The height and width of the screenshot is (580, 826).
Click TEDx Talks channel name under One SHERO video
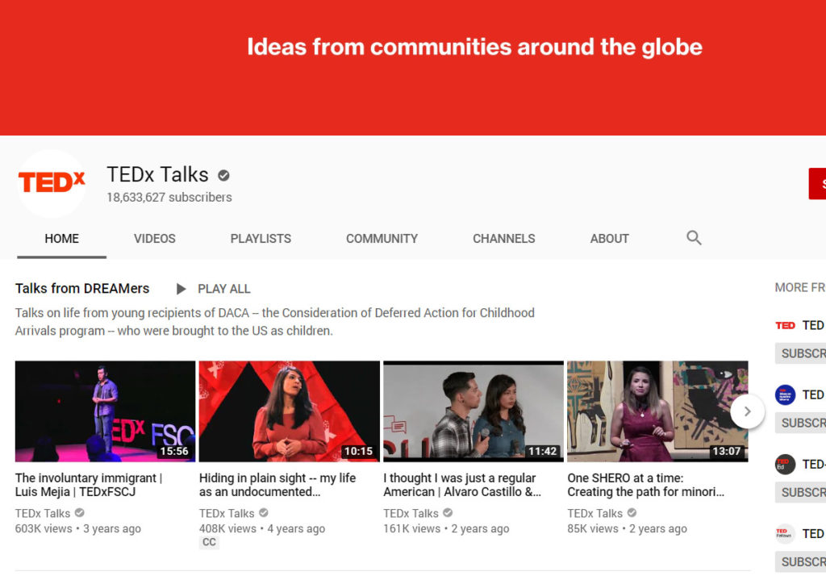point(594,513)
